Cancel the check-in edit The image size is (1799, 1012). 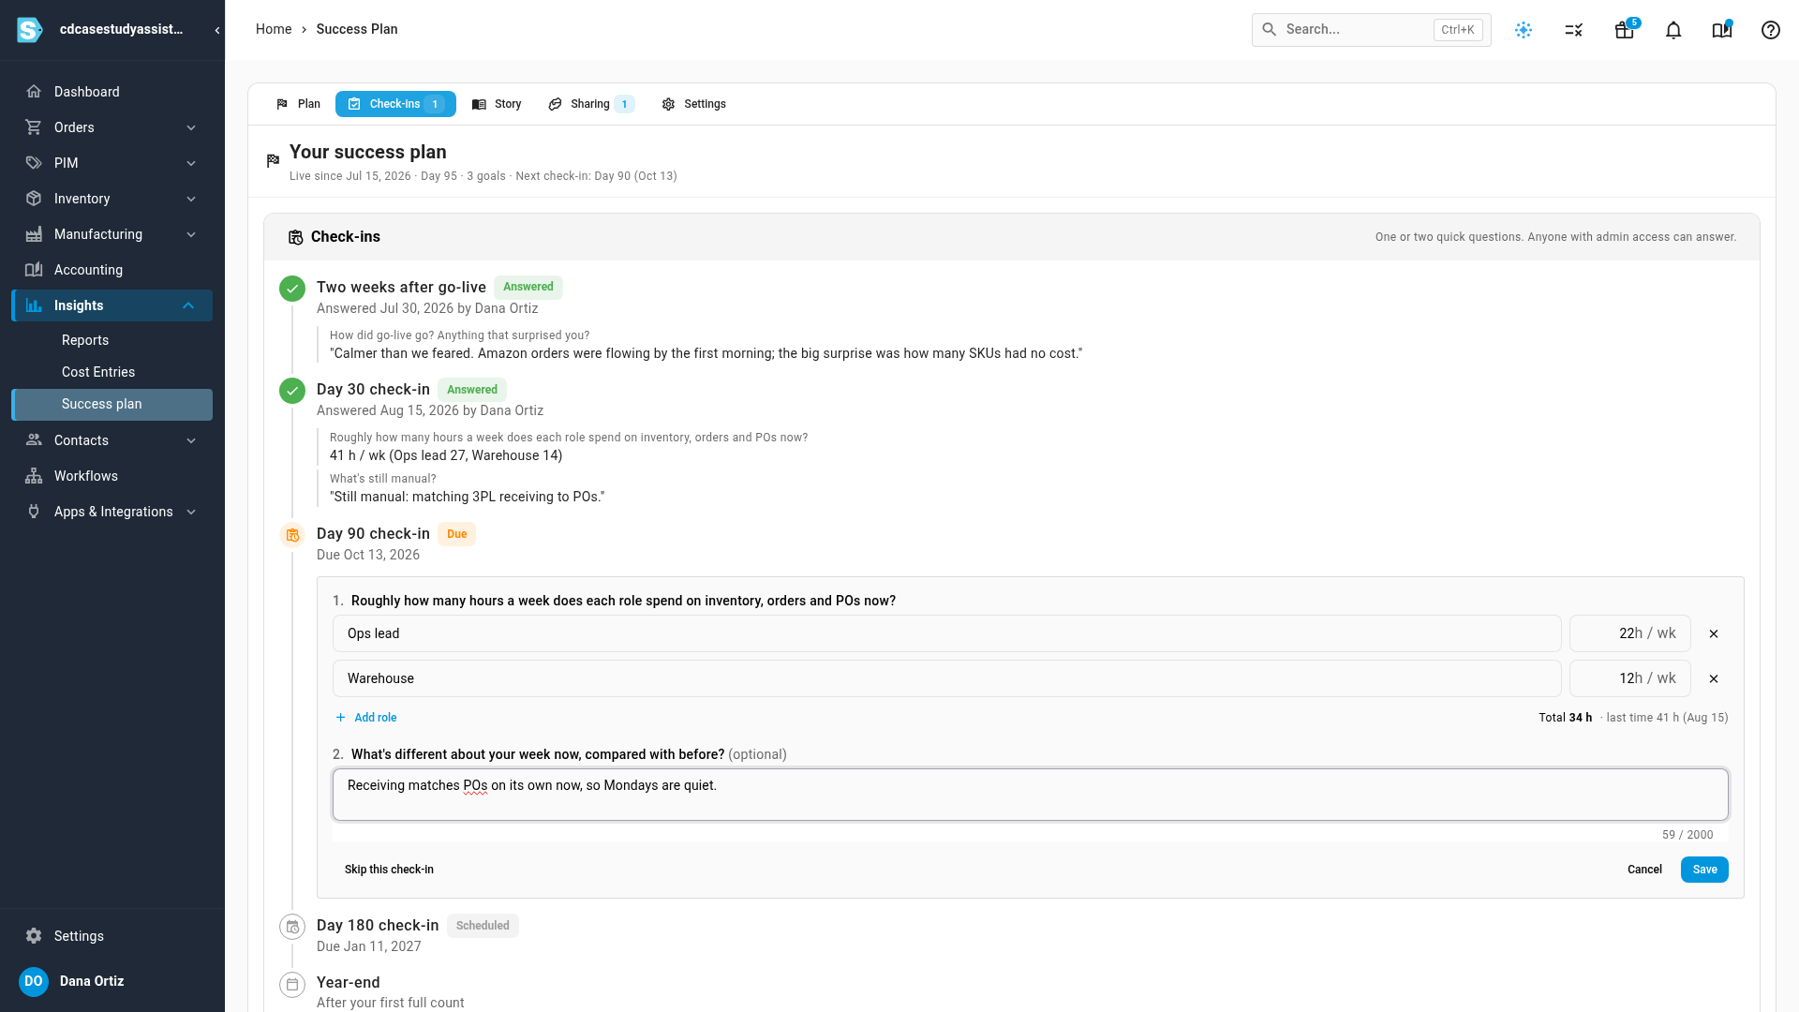click(1644, 870)
